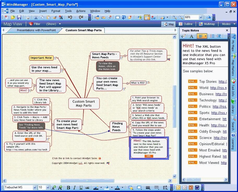The image size is (238, 192).
Task: Select the Custom Smart Map Parts tab
Action: pos(84,30)
